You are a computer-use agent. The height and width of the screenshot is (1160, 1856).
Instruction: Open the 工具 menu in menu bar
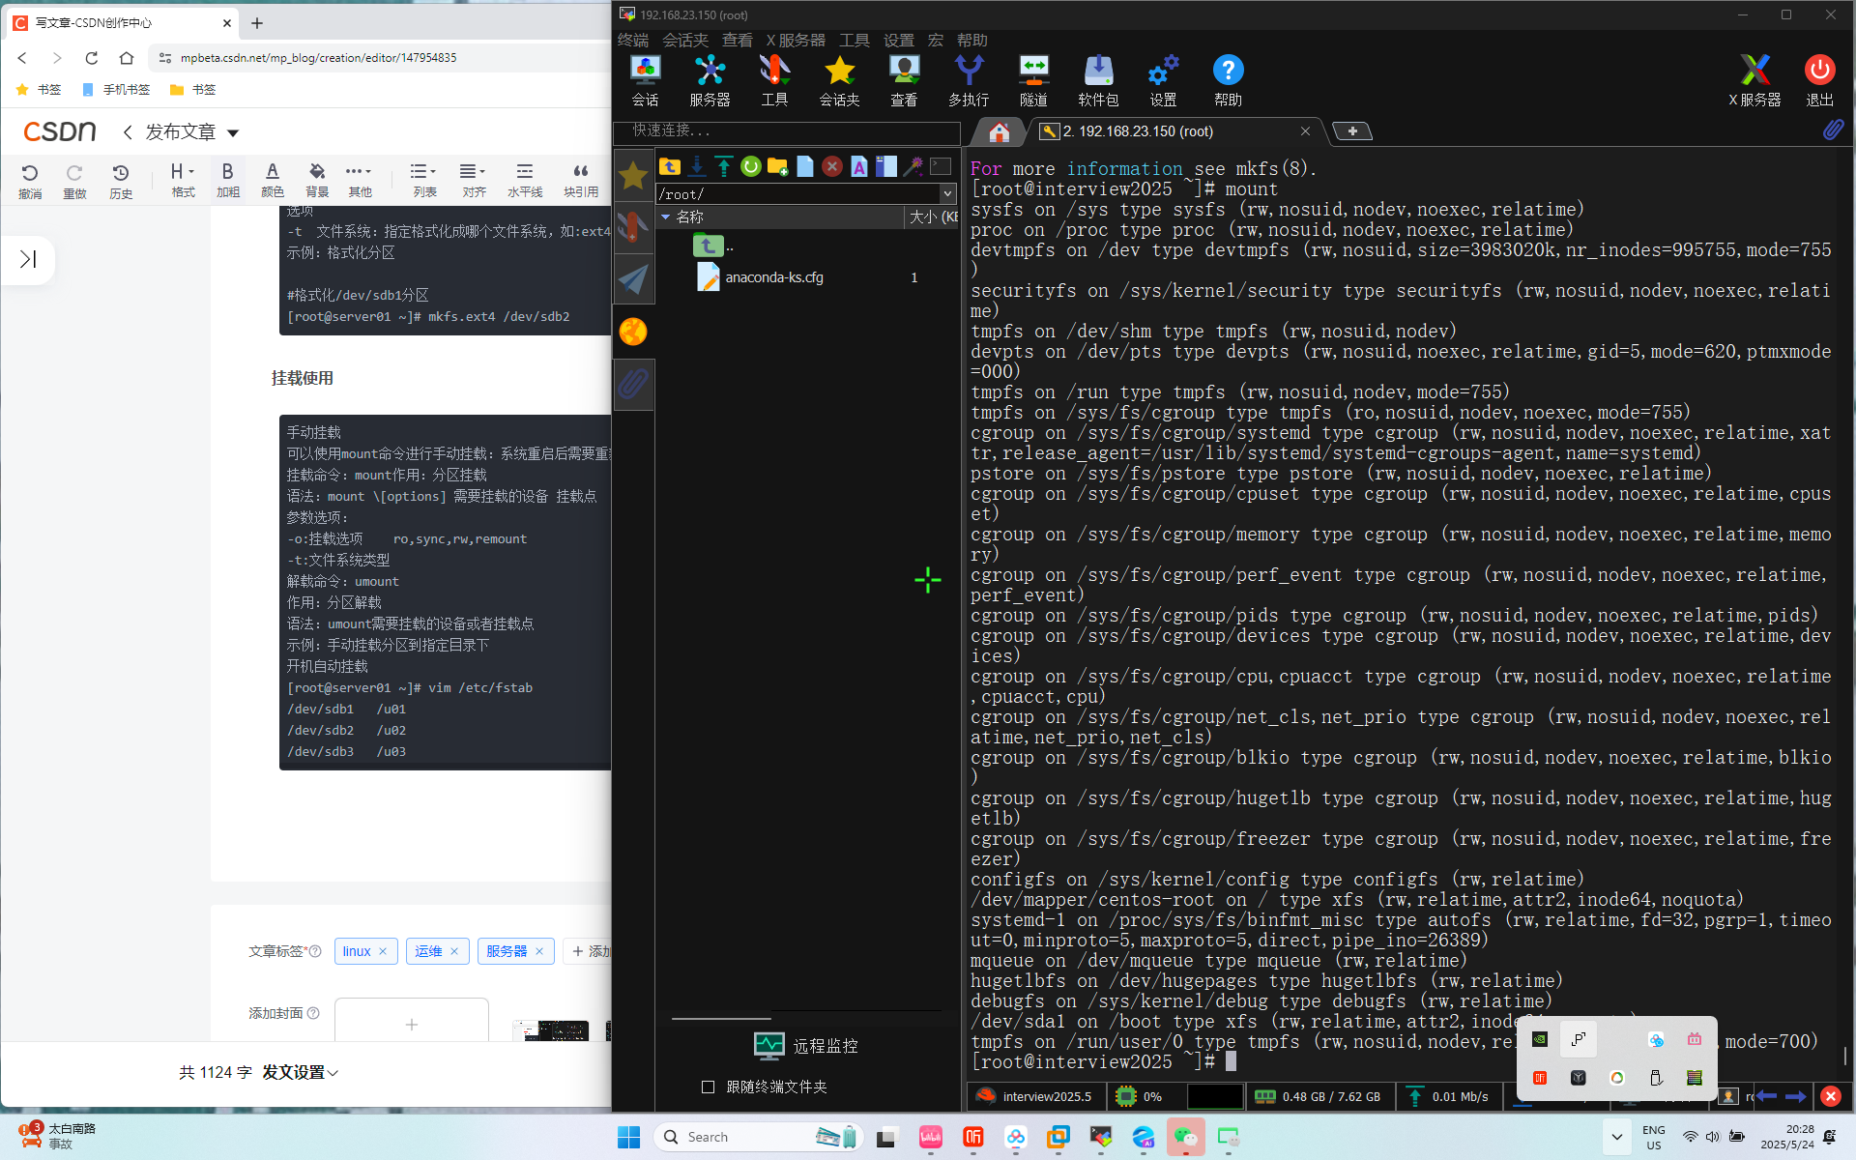(854, 40)
